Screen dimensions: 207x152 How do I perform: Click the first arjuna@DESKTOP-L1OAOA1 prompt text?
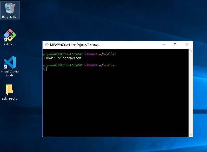(x=63, y=54)
